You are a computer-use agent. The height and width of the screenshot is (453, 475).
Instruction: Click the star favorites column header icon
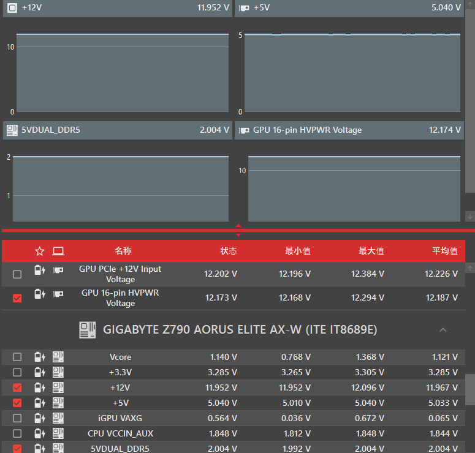click(40, 251)
